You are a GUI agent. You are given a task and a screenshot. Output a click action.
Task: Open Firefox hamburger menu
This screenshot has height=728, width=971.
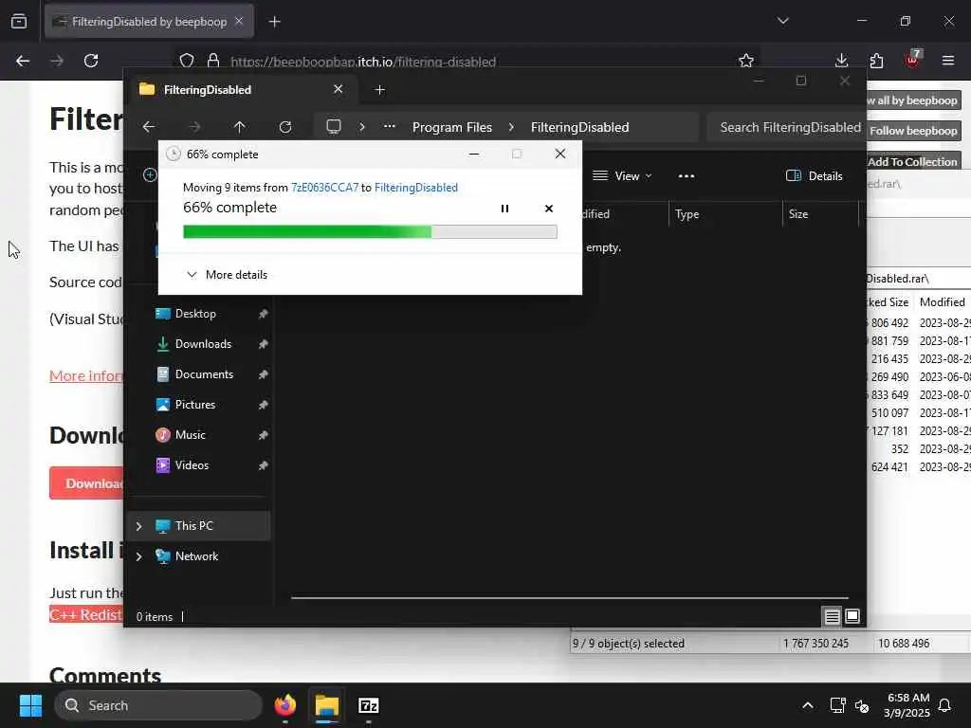point(948,61)
